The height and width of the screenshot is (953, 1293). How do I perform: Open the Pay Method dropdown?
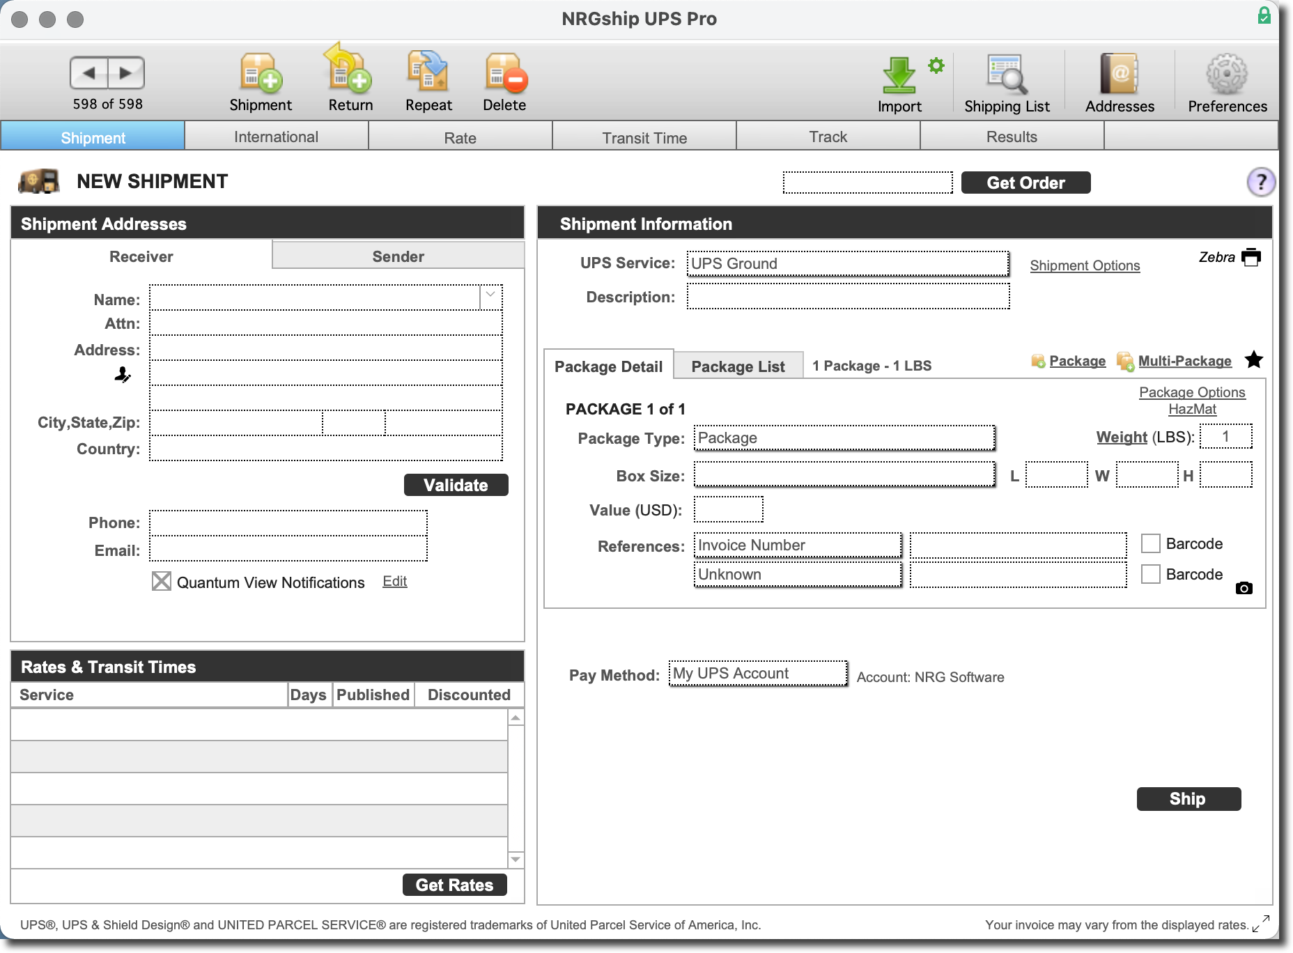(757, 673)
